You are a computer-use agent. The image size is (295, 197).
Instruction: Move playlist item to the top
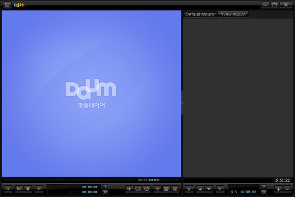click(x=189, y=189)
